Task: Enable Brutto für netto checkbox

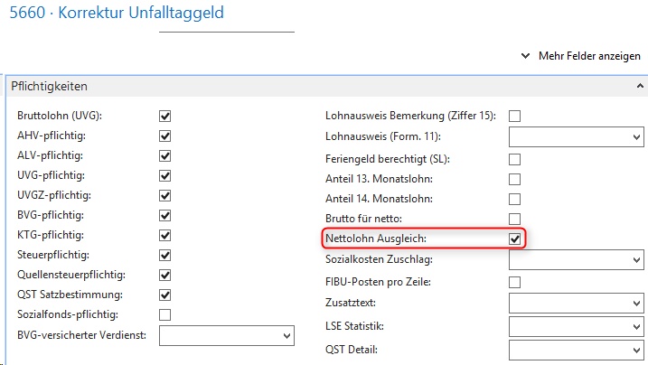Action: tap(515, 219)
